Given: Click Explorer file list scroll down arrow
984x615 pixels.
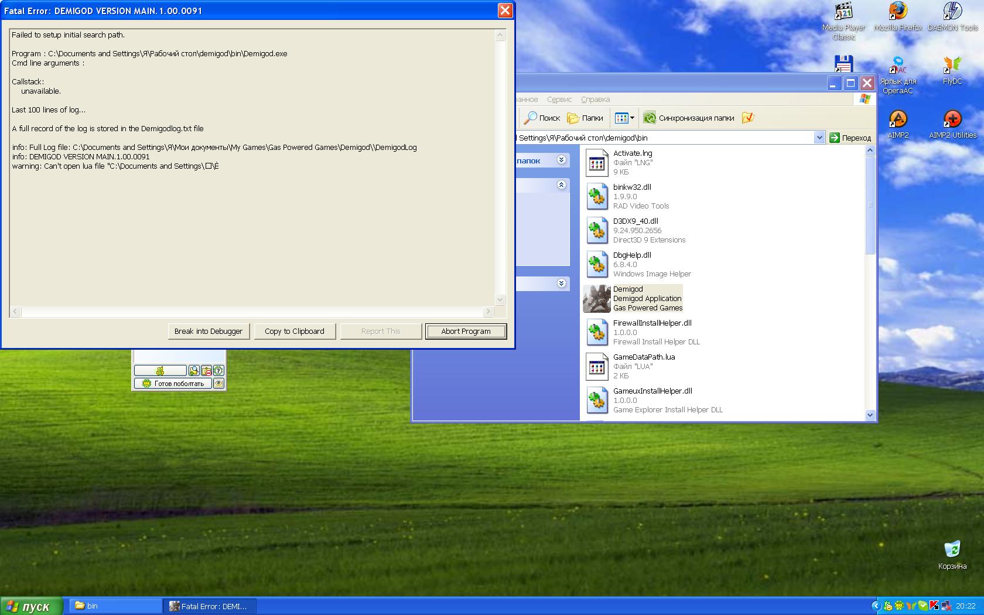Looking at the screenshot, I should (x=870, y=415).
